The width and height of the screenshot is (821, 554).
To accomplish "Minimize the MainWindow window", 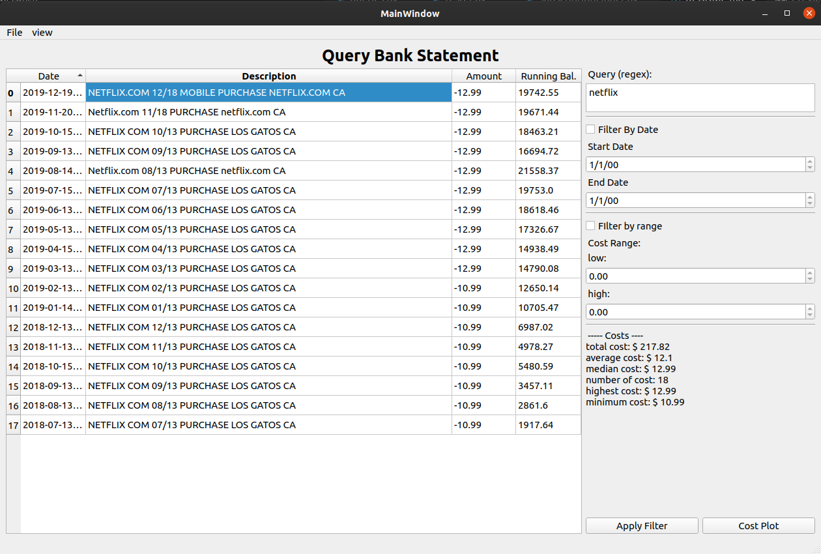I will pyautogui.click(x=766, y=13).
